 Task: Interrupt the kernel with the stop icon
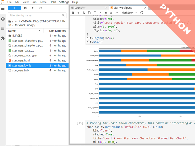point(106,13)
